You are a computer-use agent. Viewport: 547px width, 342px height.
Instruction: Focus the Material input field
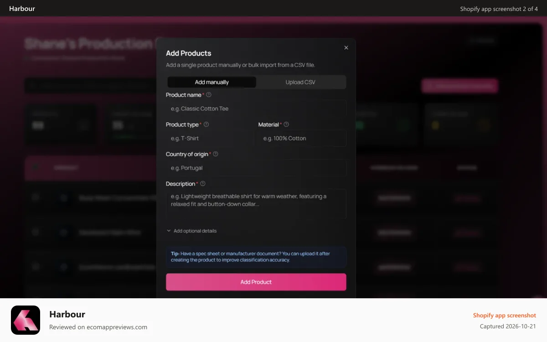(x=302, y=138)
